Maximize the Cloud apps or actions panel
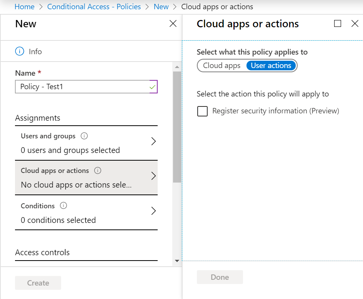Image resolution: width=363 pixels, height=299 pixels. pos(338,23)
